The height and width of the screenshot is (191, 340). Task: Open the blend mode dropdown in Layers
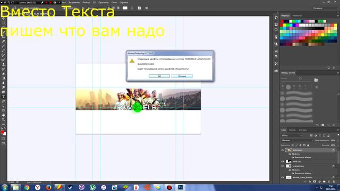coord(296,141)
